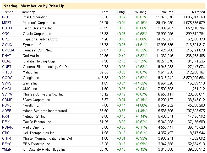Click the Most Active by Price Up title

coord(42,6)
